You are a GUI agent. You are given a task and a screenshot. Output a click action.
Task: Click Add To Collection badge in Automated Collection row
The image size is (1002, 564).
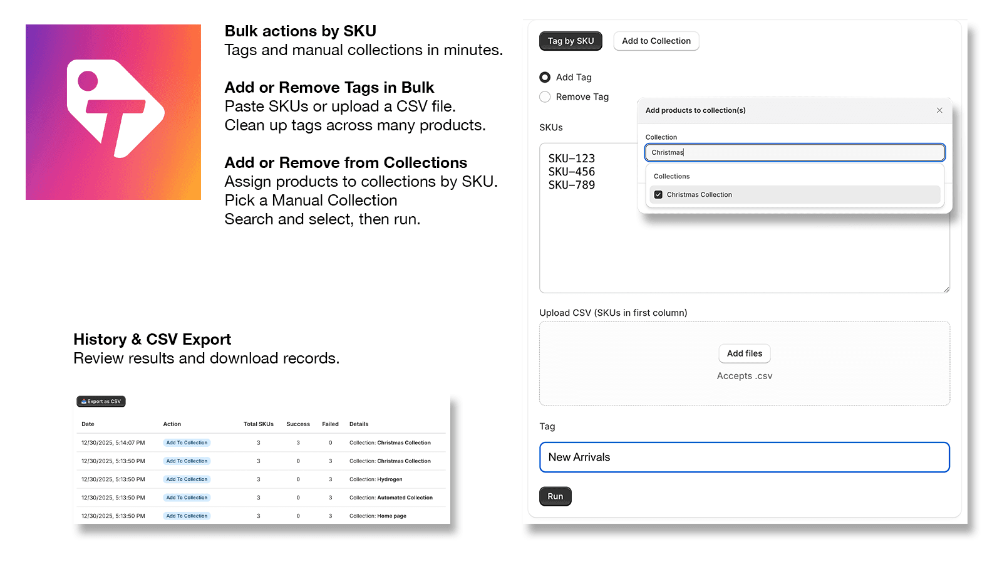(x=187, y=498)
